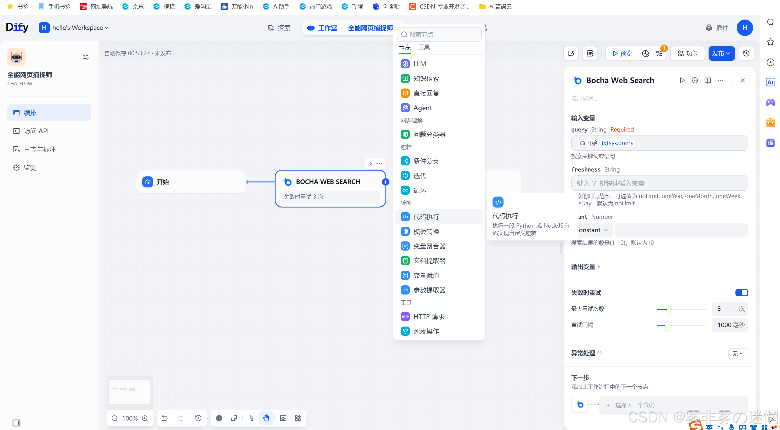
Task: Open app settings toggle in sidebar
Action: click(x=86, y=57)
